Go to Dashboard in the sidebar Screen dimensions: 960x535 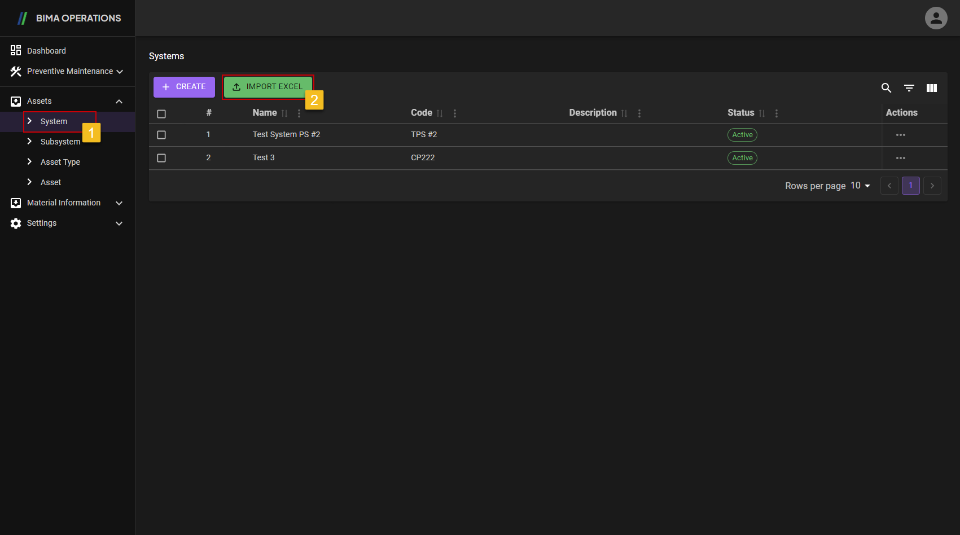(46, 51)
